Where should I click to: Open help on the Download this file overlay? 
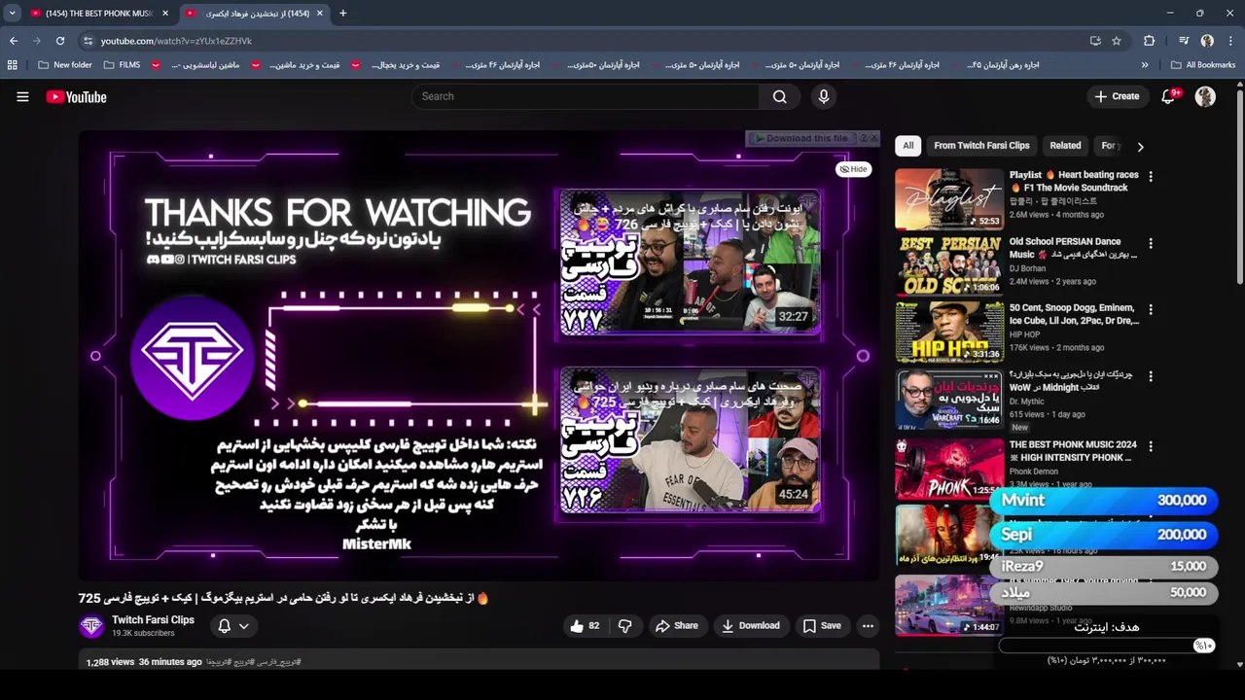[863, 138]
